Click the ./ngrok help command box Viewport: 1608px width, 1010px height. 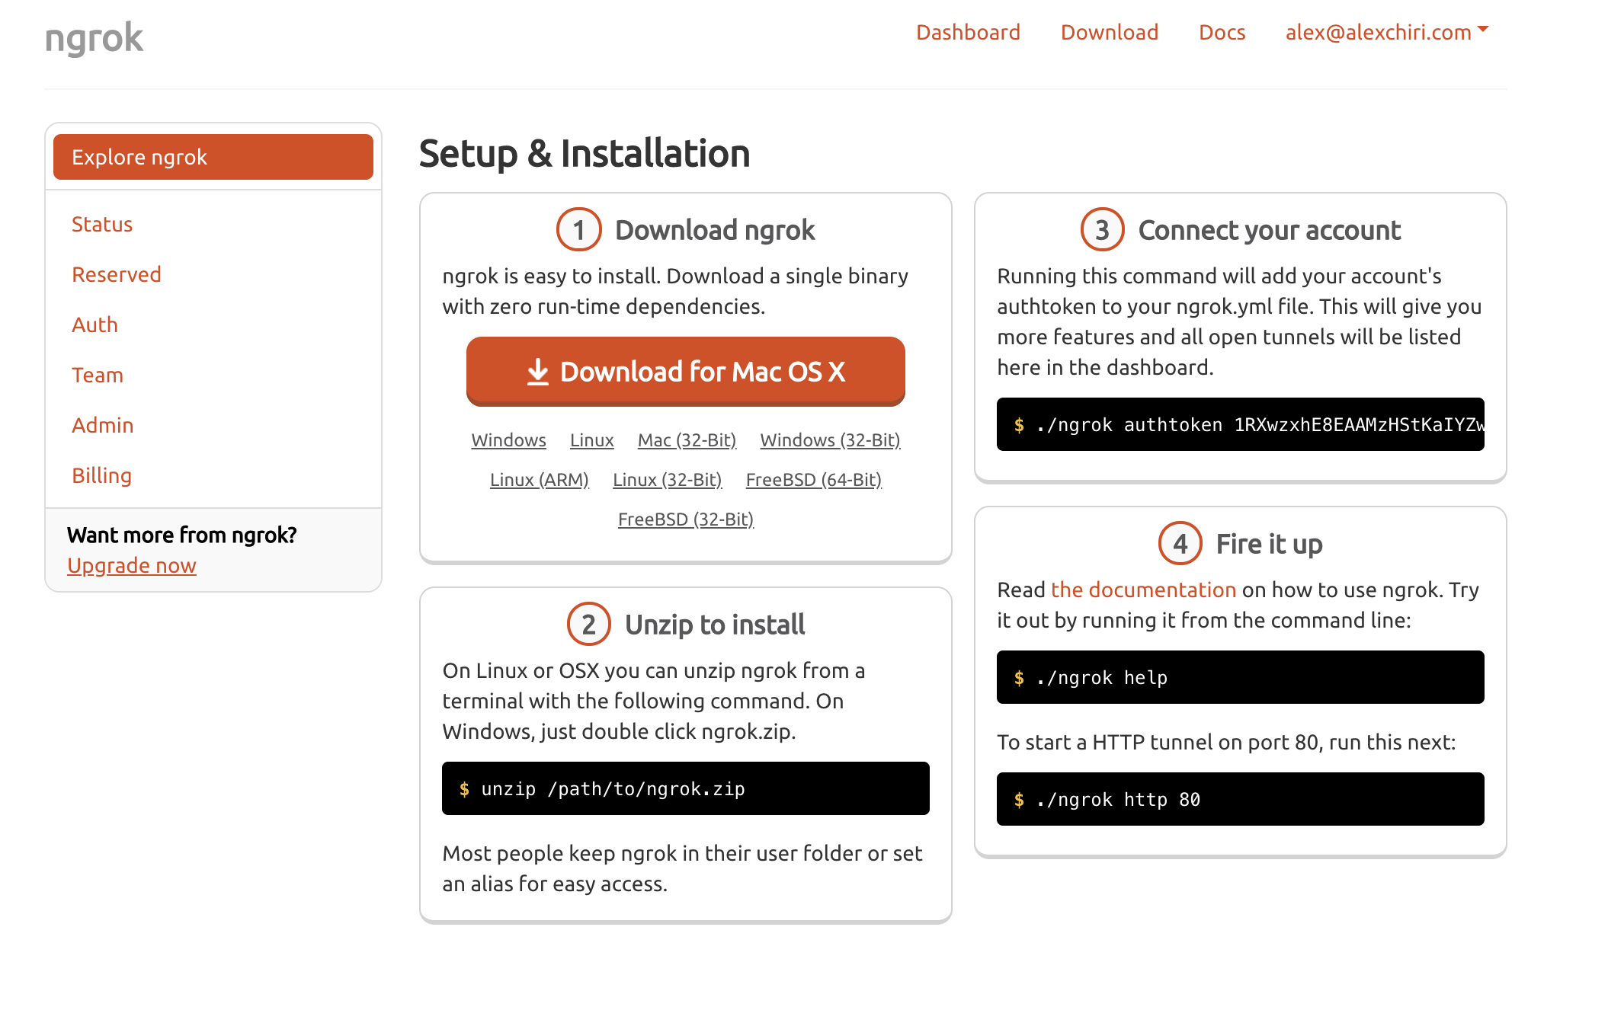point(1241,677)
